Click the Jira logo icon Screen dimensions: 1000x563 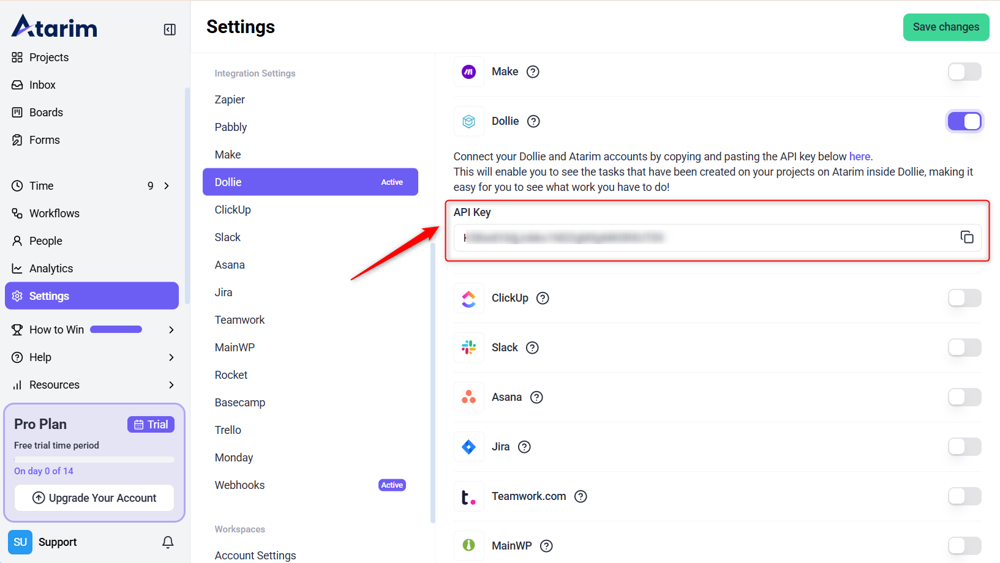468,447
